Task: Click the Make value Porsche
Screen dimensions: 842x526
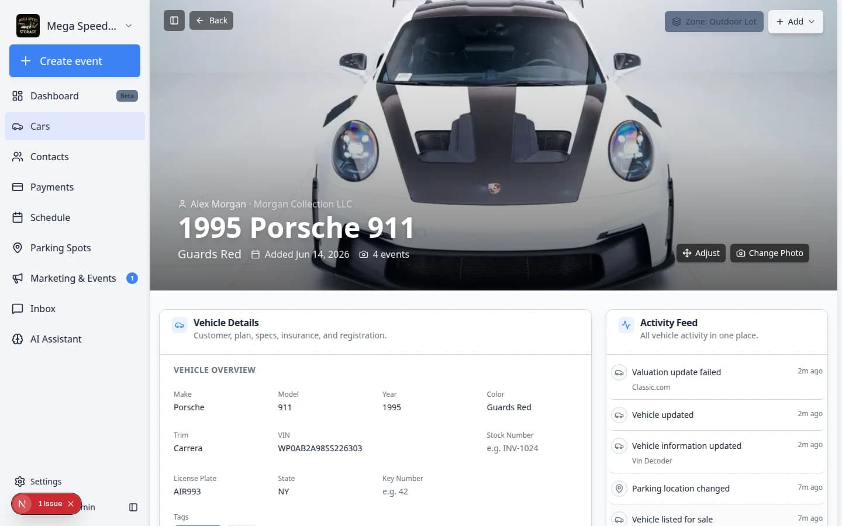Action: coord(189,407)
